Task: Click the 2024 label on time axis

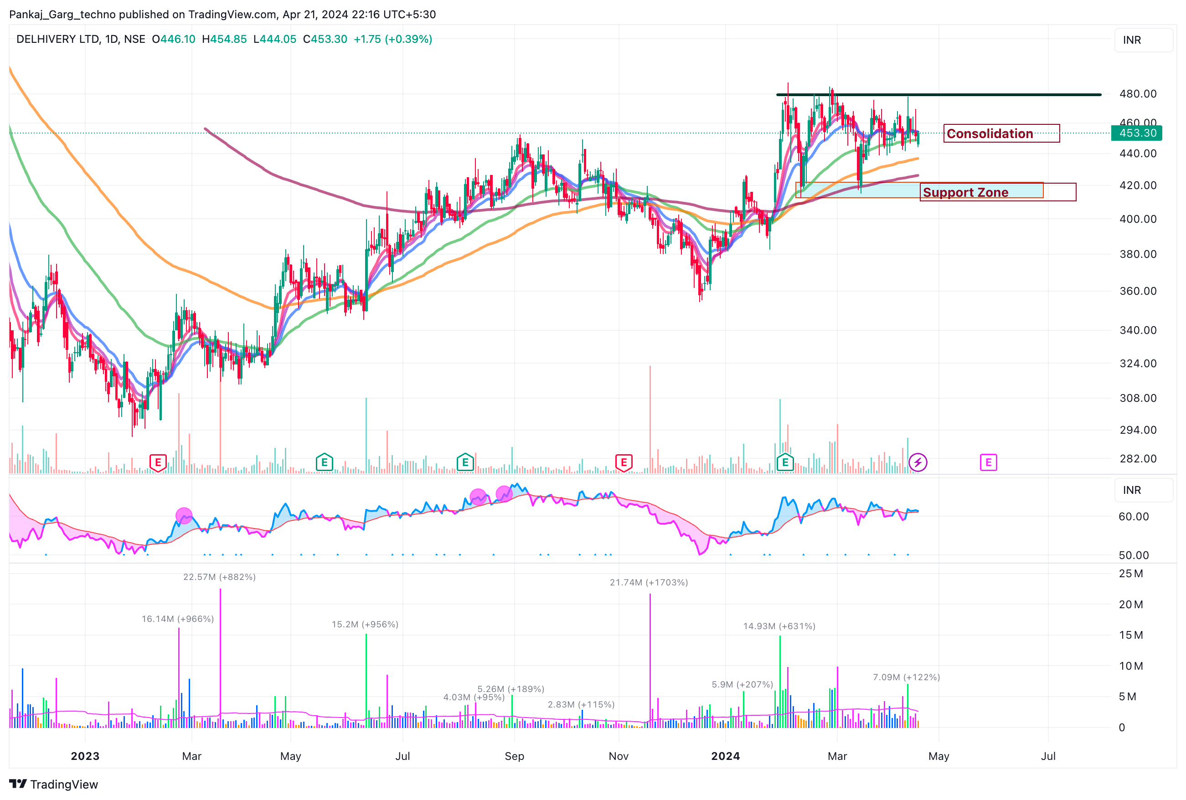Action: [x=725, y=756]
